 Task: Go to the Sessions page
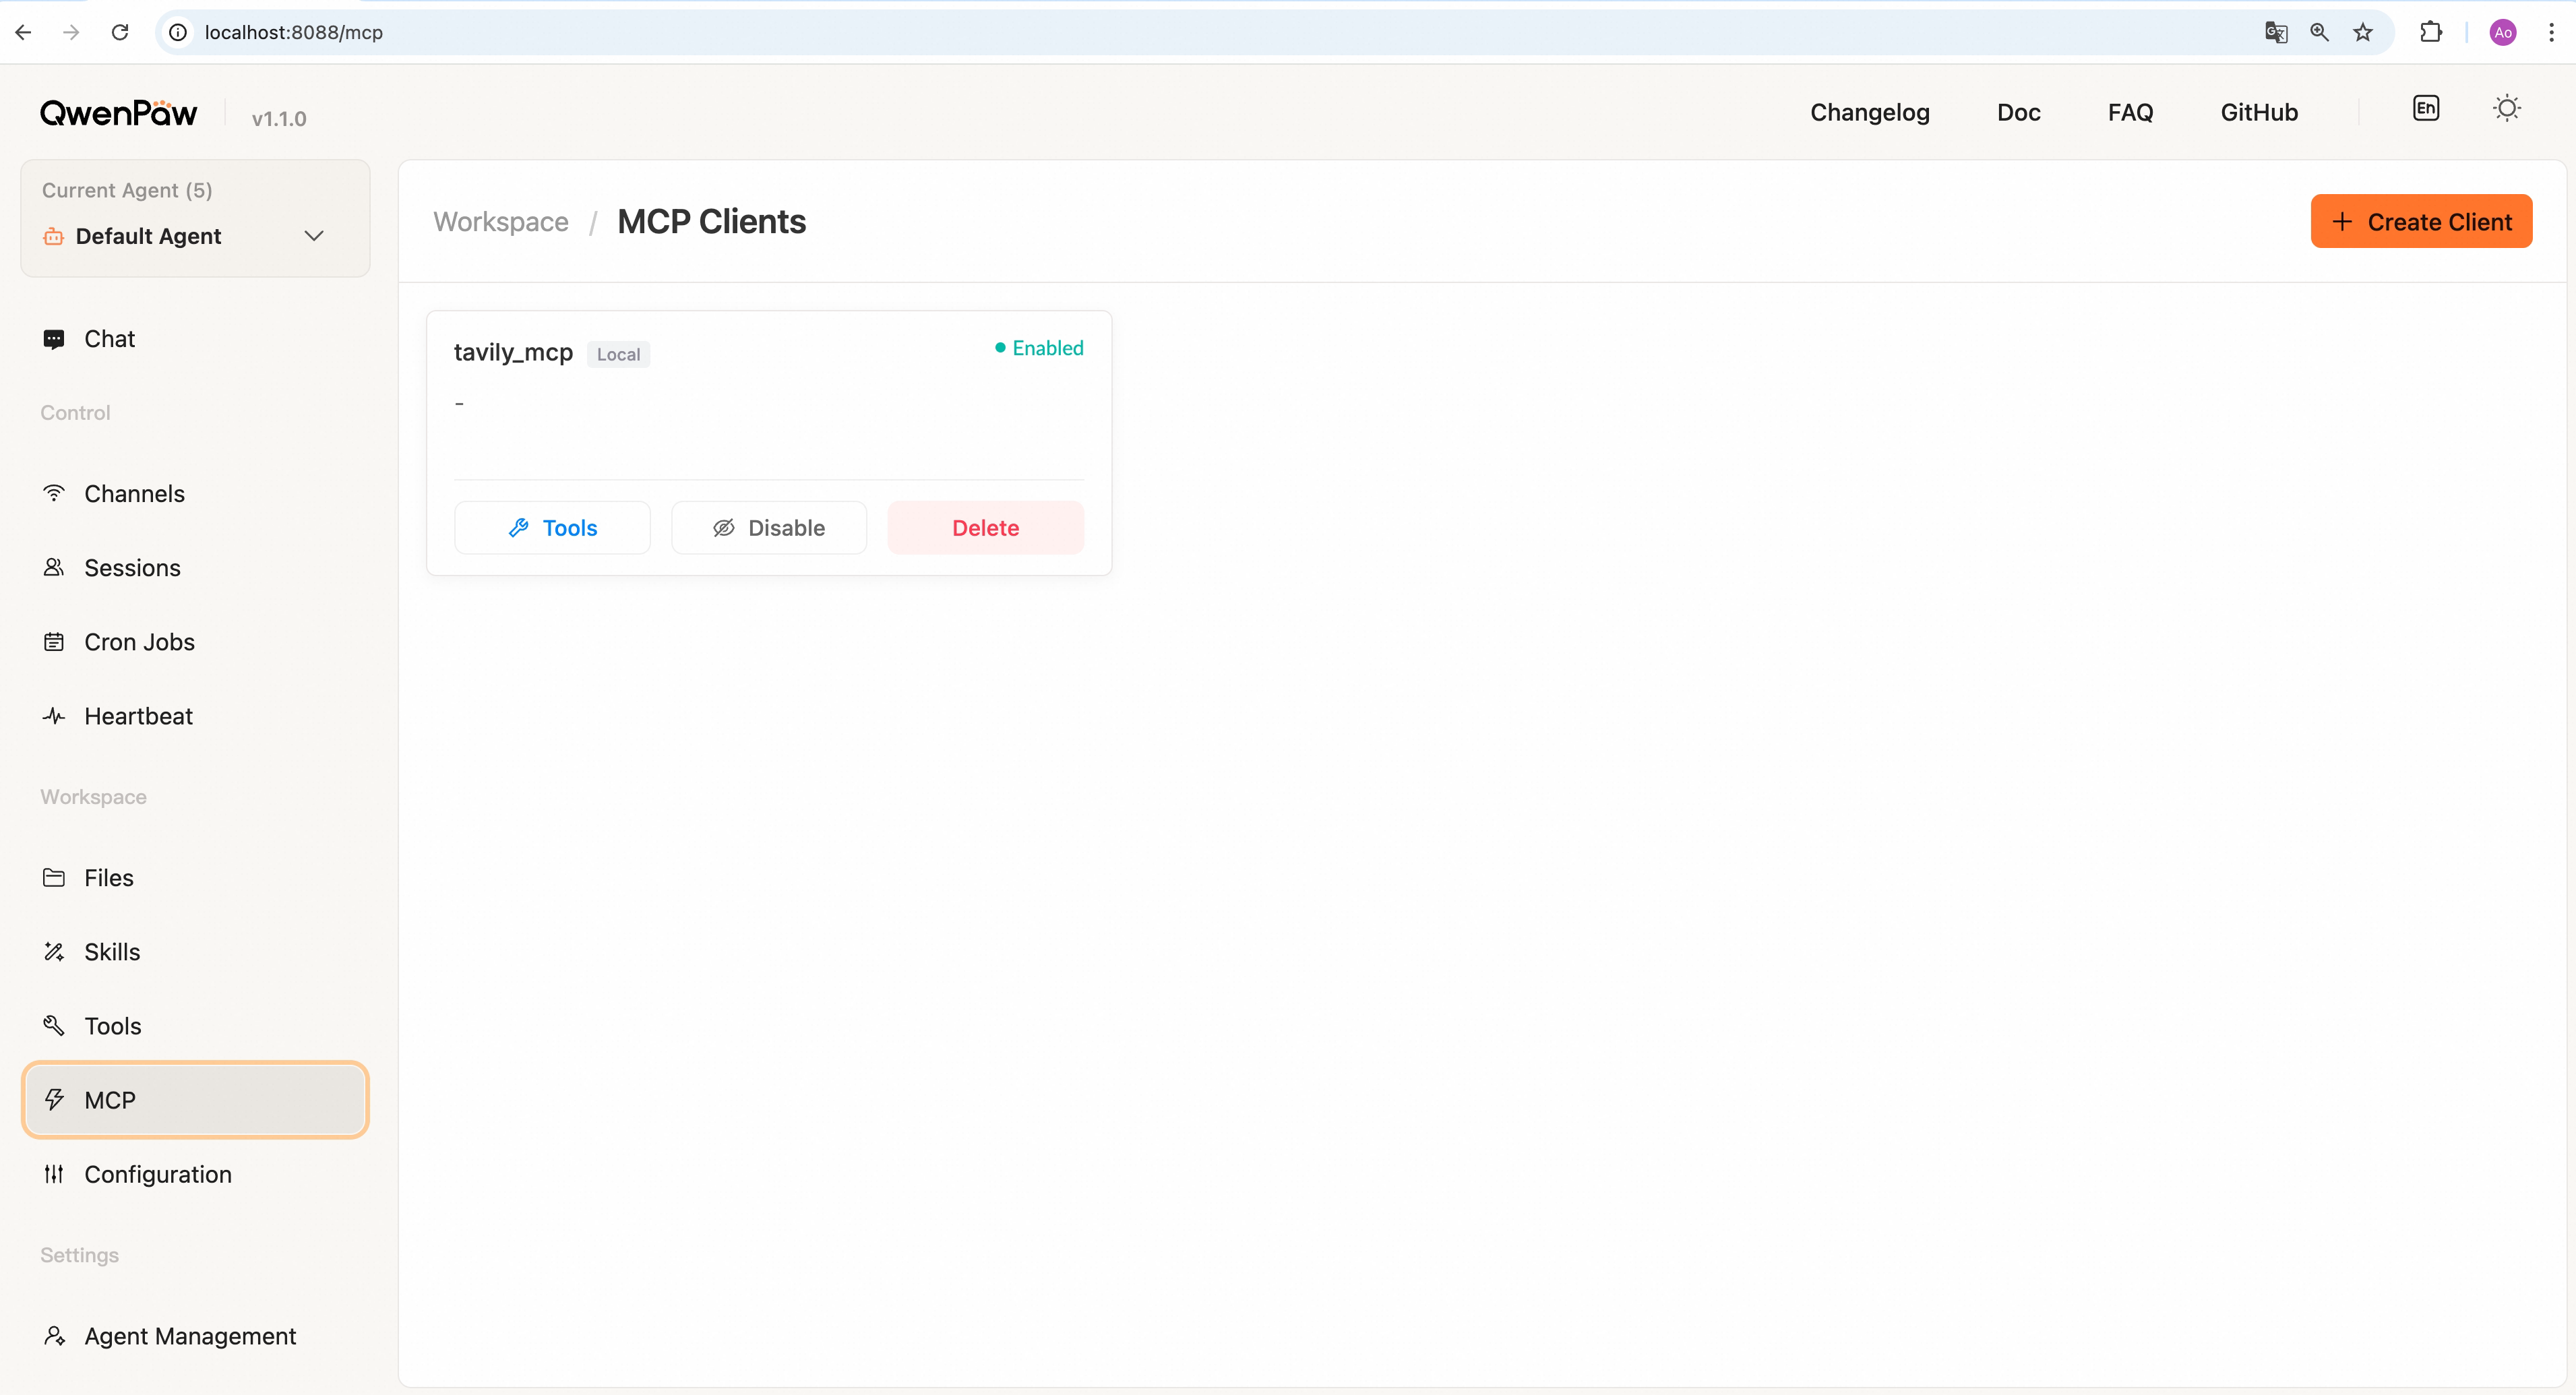(132, 568)
